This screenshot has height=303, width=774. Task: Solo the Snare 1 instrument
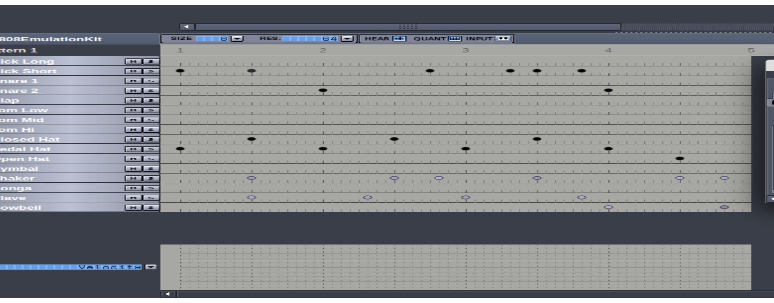point(151,81)
